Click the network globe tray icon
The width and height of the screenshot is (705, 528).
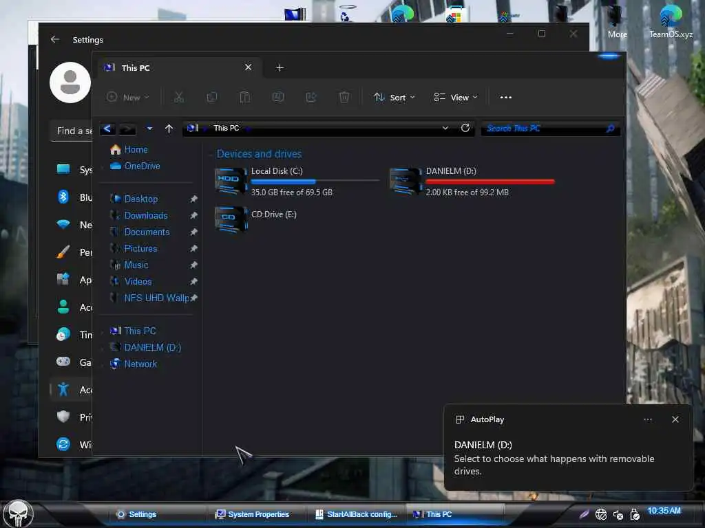(x=601, y=514)
